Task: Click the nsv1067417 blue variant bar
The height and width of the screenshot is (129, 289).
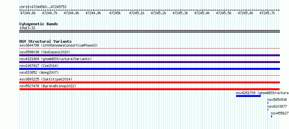Action: [x=149, y=69]
